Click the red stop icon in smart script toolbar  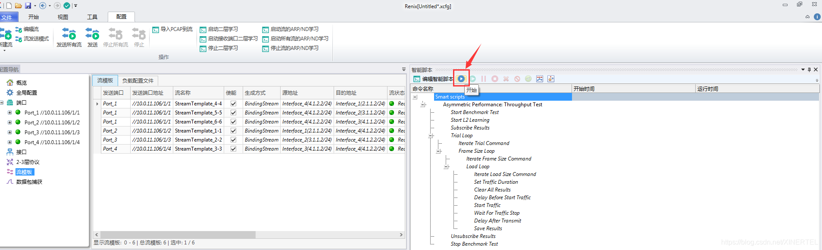pyautogui.click(x=495, y=79)
